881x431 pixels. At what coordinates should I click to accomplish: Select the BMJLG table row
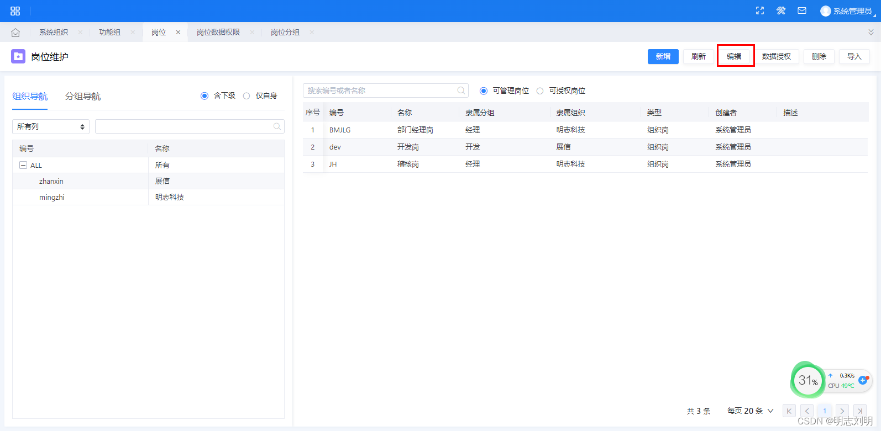coord(585,130)
